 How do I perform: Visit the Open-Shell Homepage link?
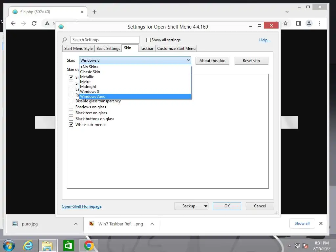tap(82, 206)
